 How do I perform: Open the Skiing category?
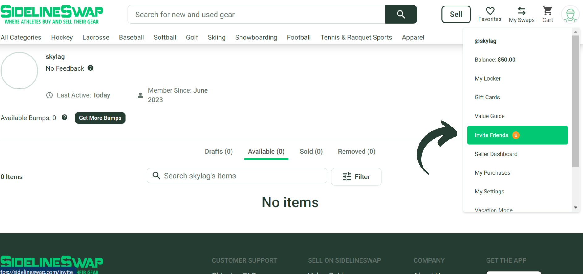click(x=217, y=37)
